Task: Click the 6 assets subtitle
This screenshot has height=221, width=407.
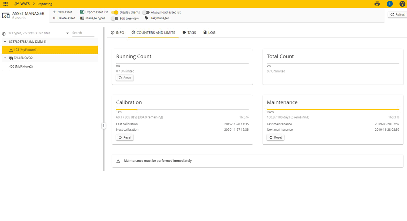Action: point(19,18)
